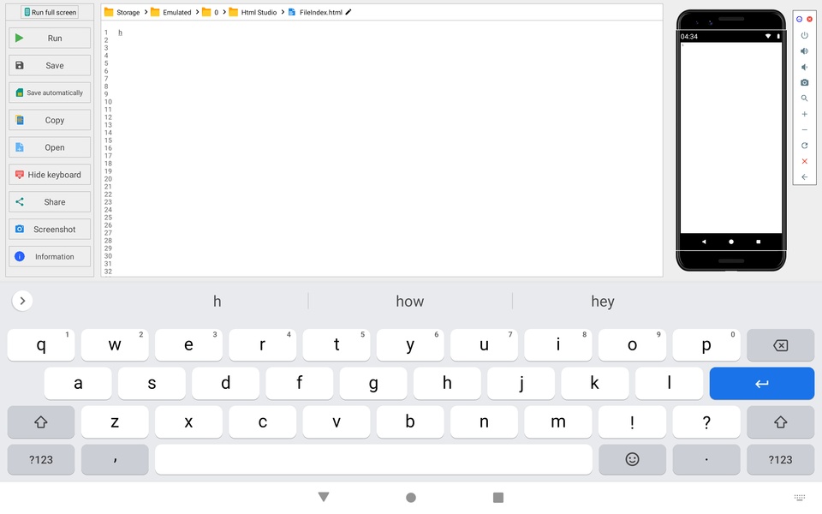822x514 pixels.
Task: Click the red close circle of emulator toolbar
Action: 809,19
